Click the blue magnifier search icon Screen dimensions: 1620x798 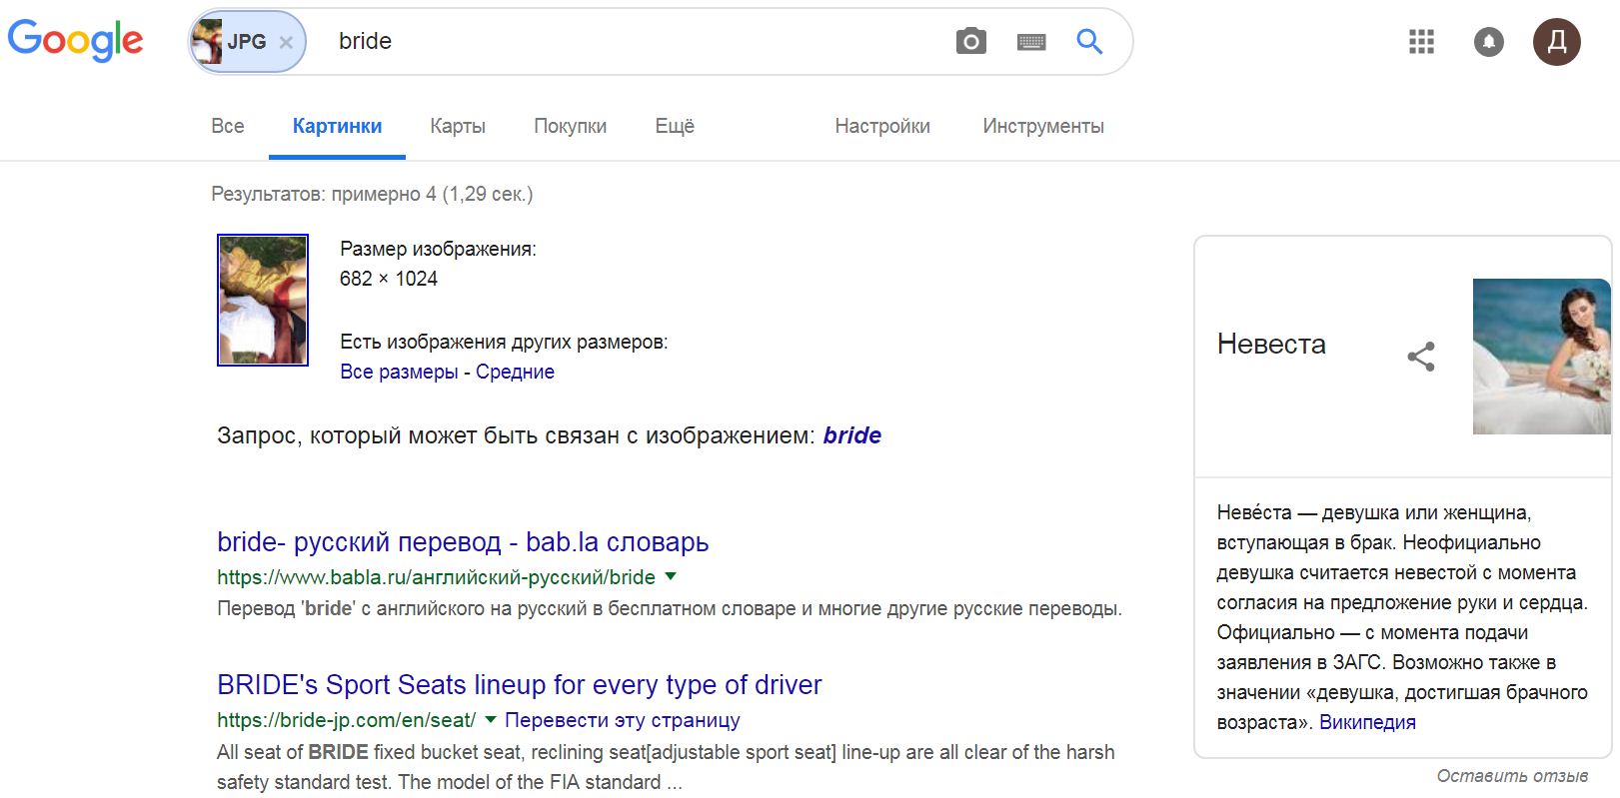(1089, 41)
